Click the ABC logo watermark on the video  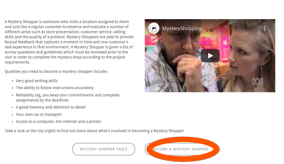[258, 82]
